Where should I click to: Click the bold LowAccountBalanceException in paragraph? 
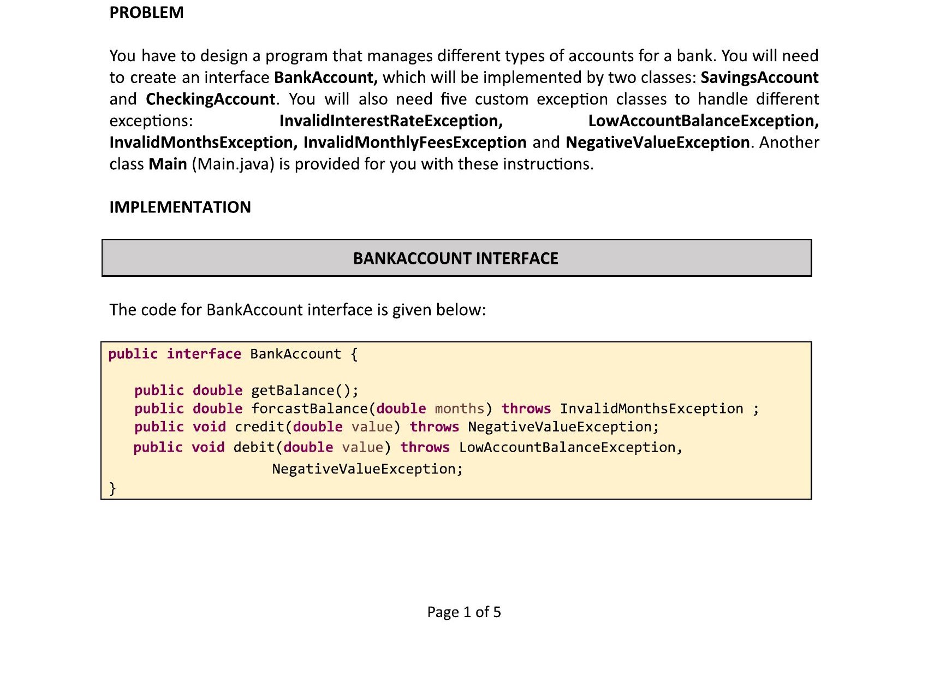tap(703, 121)
